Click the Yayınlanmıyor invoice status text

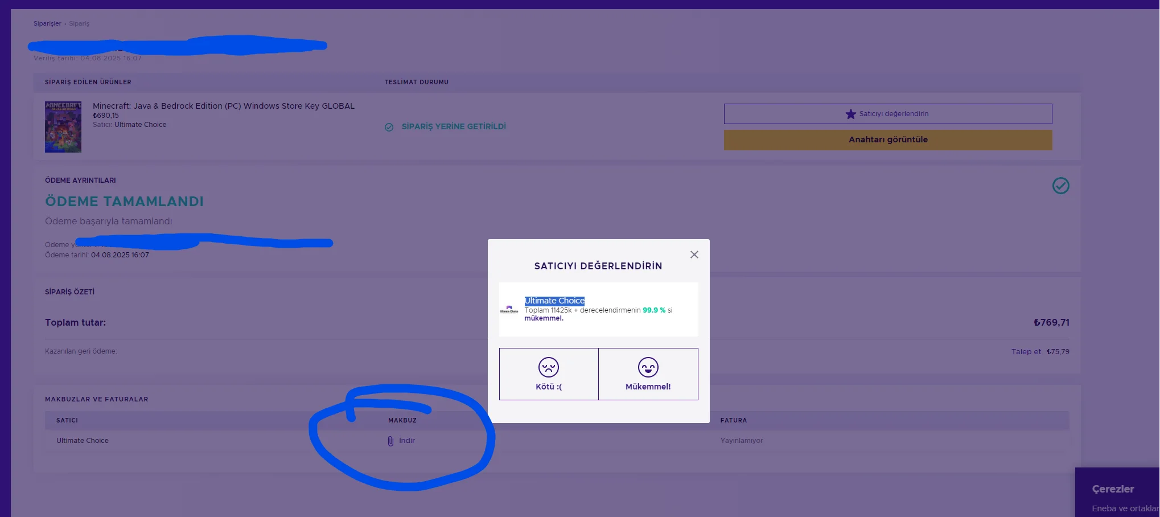[742, 441]
